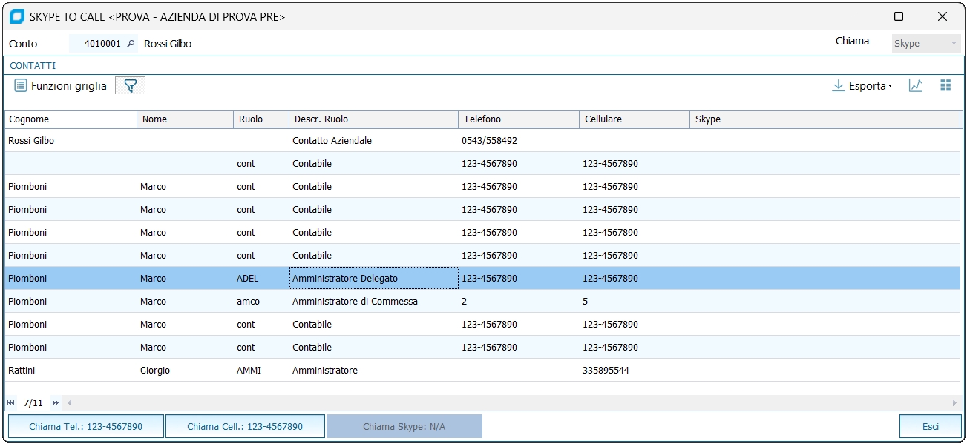Open the Chiama Skype combo box

pyautogui.click(x=925, y=44)
